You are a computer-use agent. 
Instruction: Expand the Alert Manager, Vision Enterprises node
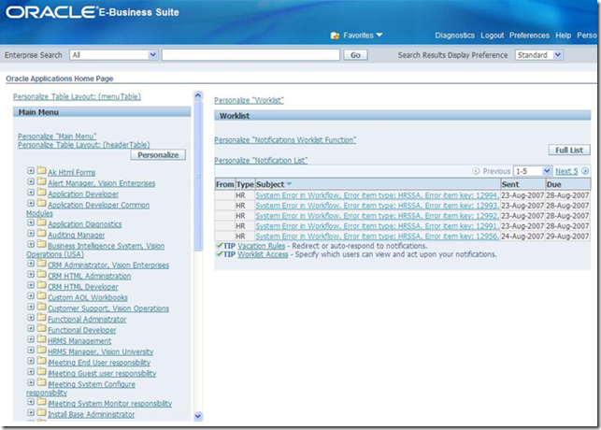(x=31, y=181)
